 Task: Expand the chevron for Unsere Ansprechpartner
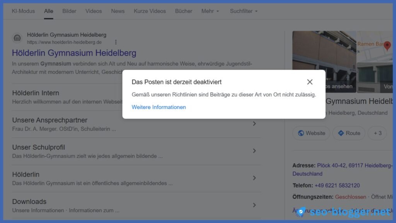coord(254,124)
